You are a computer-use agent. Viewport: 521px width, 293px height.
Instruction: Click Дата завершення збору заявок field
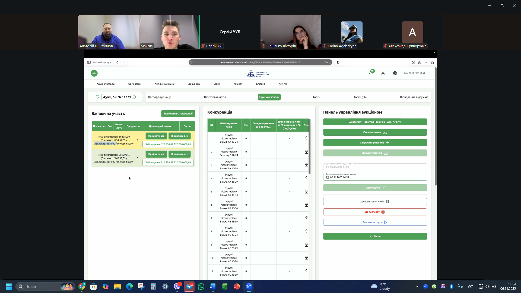point(375,177)
